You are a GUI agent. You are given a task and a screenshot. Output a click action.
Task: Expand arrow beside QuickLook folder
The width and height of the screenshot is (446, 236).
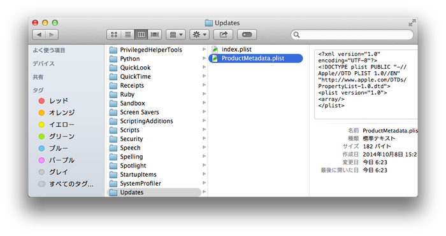click(205, 67)
